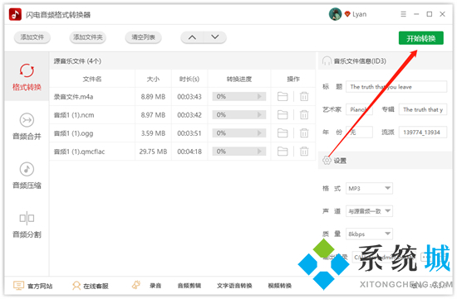Click progress bar of 音频1 (1).qmcflac

click(x=239, y=152)
